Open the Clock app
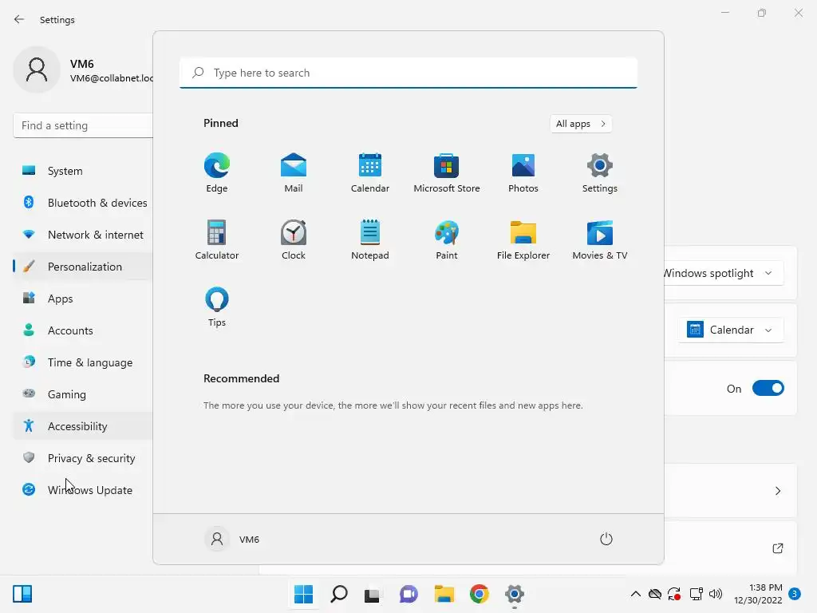 (294, 239)
